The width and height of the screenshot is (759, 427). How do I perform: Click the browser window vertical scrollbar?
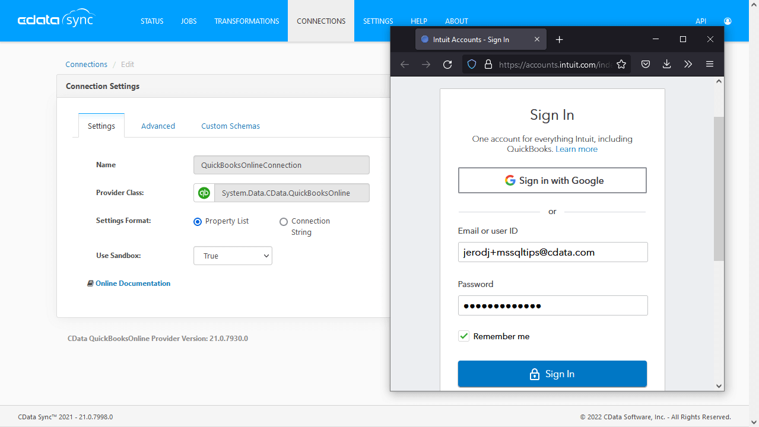[x=719, y=189]
